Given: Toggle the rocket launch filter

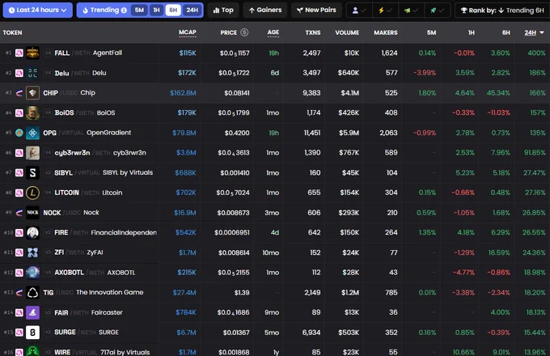Looking at the screenshot, I should [x=437, y=11].
